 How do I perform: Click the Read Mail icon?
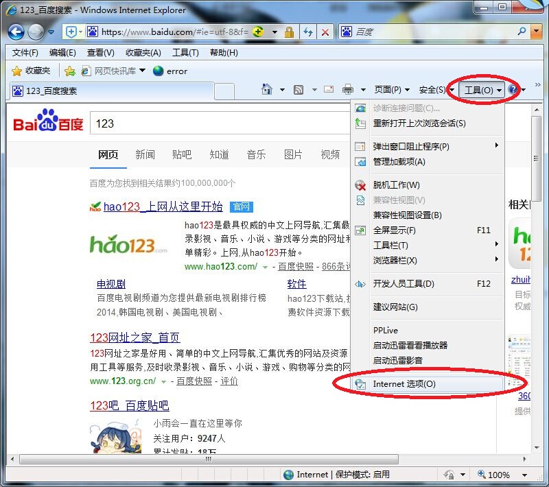click(329, 89)
